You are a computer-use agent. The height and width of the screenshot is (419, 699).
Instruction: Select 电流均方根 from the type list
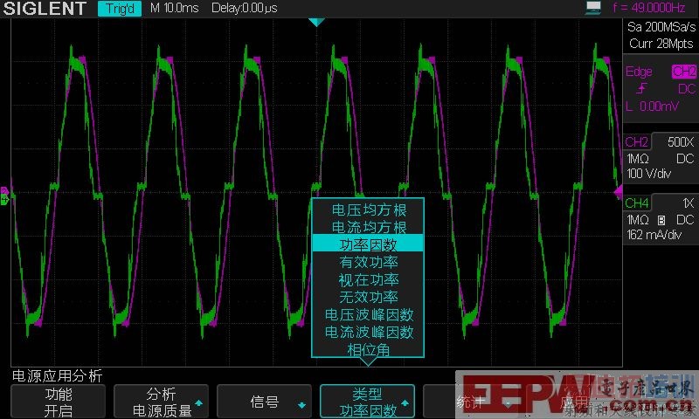click(368, 227)
